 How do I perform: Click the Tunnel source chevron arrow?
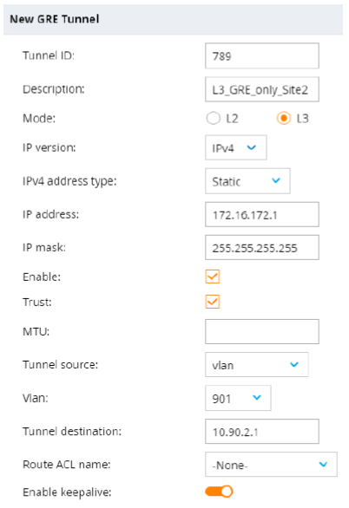pos(294,364)
